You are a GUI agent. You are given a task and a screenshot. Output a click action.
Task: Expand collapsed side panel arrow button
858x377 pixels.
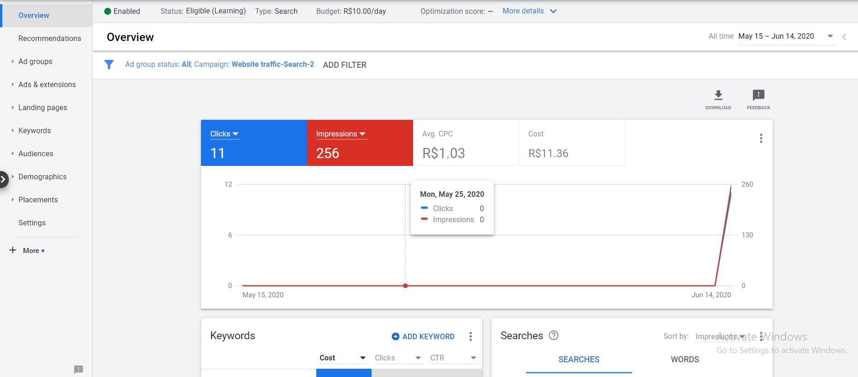pos(3,179)
